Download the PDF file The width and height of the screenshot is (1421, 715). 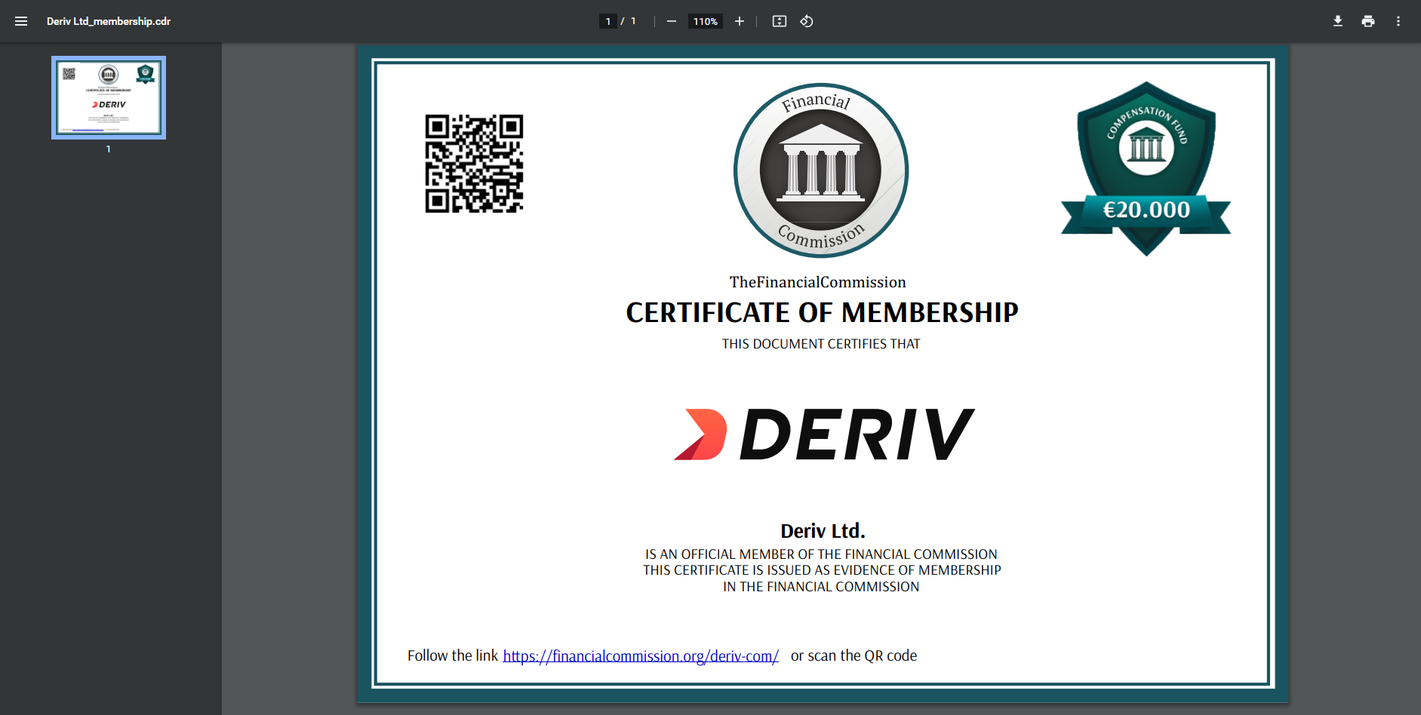1338,21
